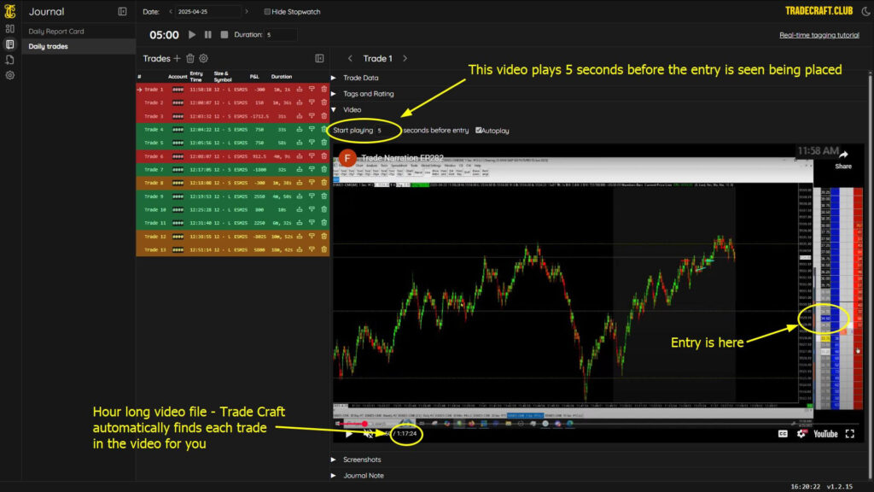The height and width of the screenshot is (492, 874).
Task: Click the roller-shaped icon in the Trade 10 row
Action: 312,210
